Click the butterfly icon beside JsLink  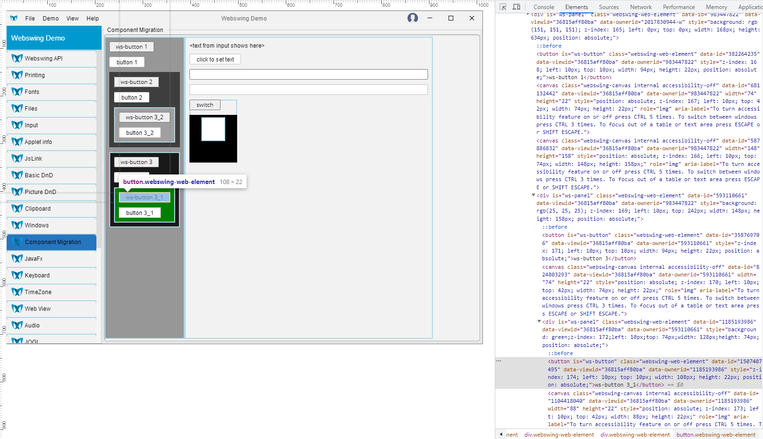17,158
